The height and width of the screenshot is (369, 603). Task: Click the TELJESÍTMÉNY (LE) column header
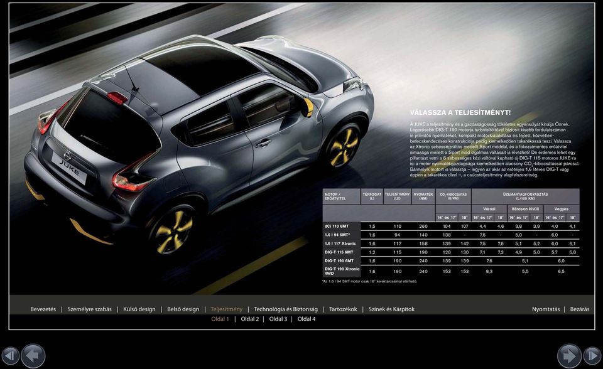click(397, 196)
